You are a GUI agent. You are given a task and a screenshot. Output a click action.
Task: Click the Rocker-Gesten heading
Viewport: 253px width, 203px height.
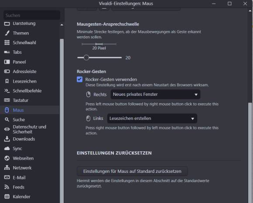[91, 71]
